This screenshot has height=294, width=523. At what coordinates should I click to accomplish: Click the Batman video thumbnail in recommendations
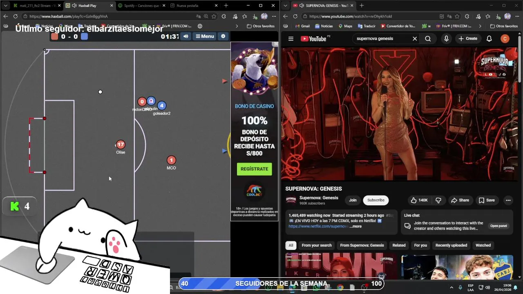pyautogui.click(x=457, y=267)
